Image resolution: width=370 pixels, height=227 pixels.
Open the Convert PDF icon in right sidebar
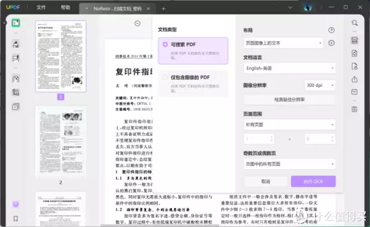pyautogui.click(x=355, y=53)
